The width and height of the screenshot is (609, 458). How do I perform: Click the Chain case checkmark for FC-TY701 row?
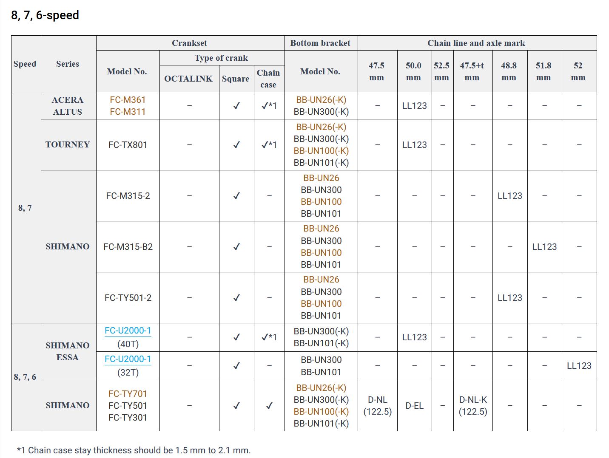(269, 406)
